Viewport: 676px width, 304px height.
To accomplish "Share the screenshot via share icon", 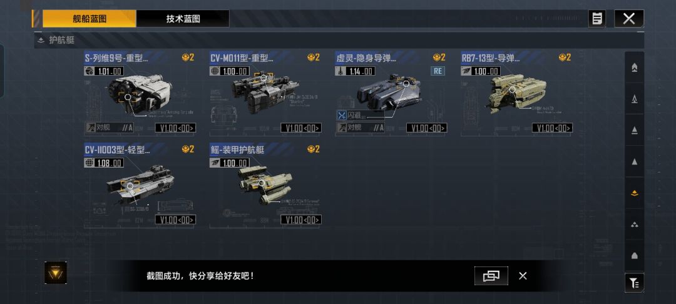I will pos(491,276).
